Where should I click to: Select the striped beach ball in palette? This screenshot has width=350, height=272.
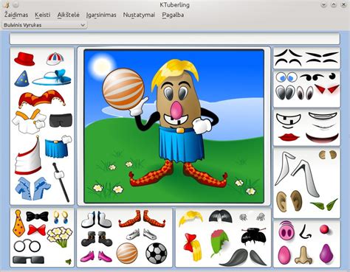(x=127, y=254)
